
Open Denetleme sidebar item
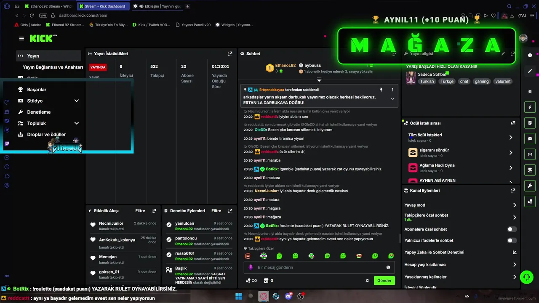(48, 112)
